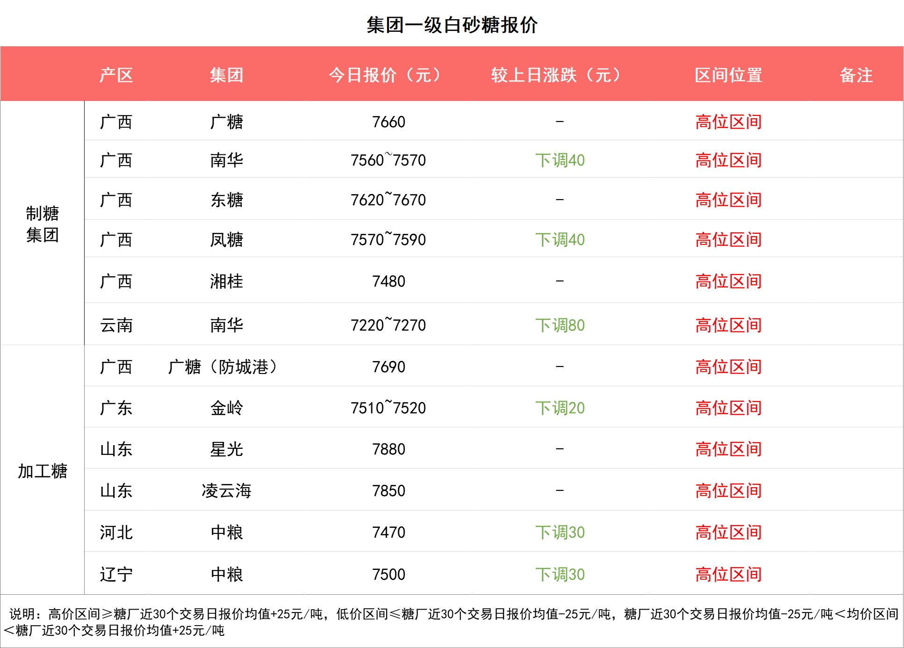Image resolution: width=904 pixels, height=648 pixels.
Task: Select the 今日报价（元） column header
Action: coord(387,75)
